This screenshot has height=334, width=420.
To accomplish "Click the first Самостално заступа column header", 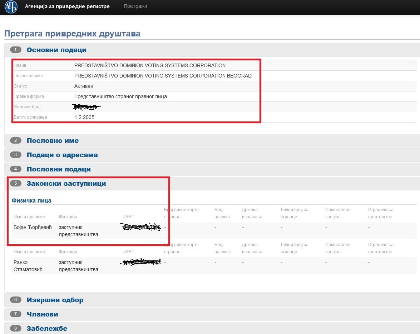I will point(338,213).
